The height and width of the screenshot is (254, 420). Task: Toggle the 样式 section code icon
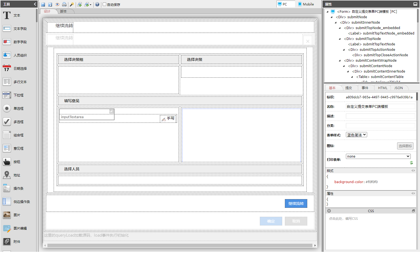(413, 171)
